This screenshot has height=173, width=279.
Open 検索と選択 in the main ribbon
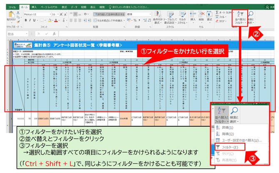(x=251, y=17)
